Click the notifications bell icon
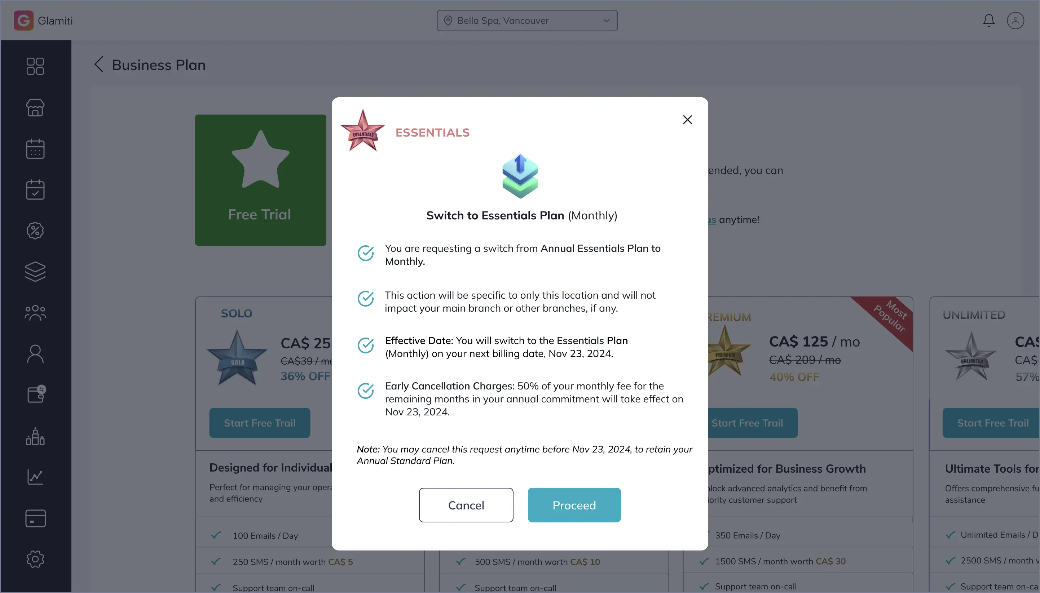The height and width of the screenshot is (593, 1040). (989, 21)
